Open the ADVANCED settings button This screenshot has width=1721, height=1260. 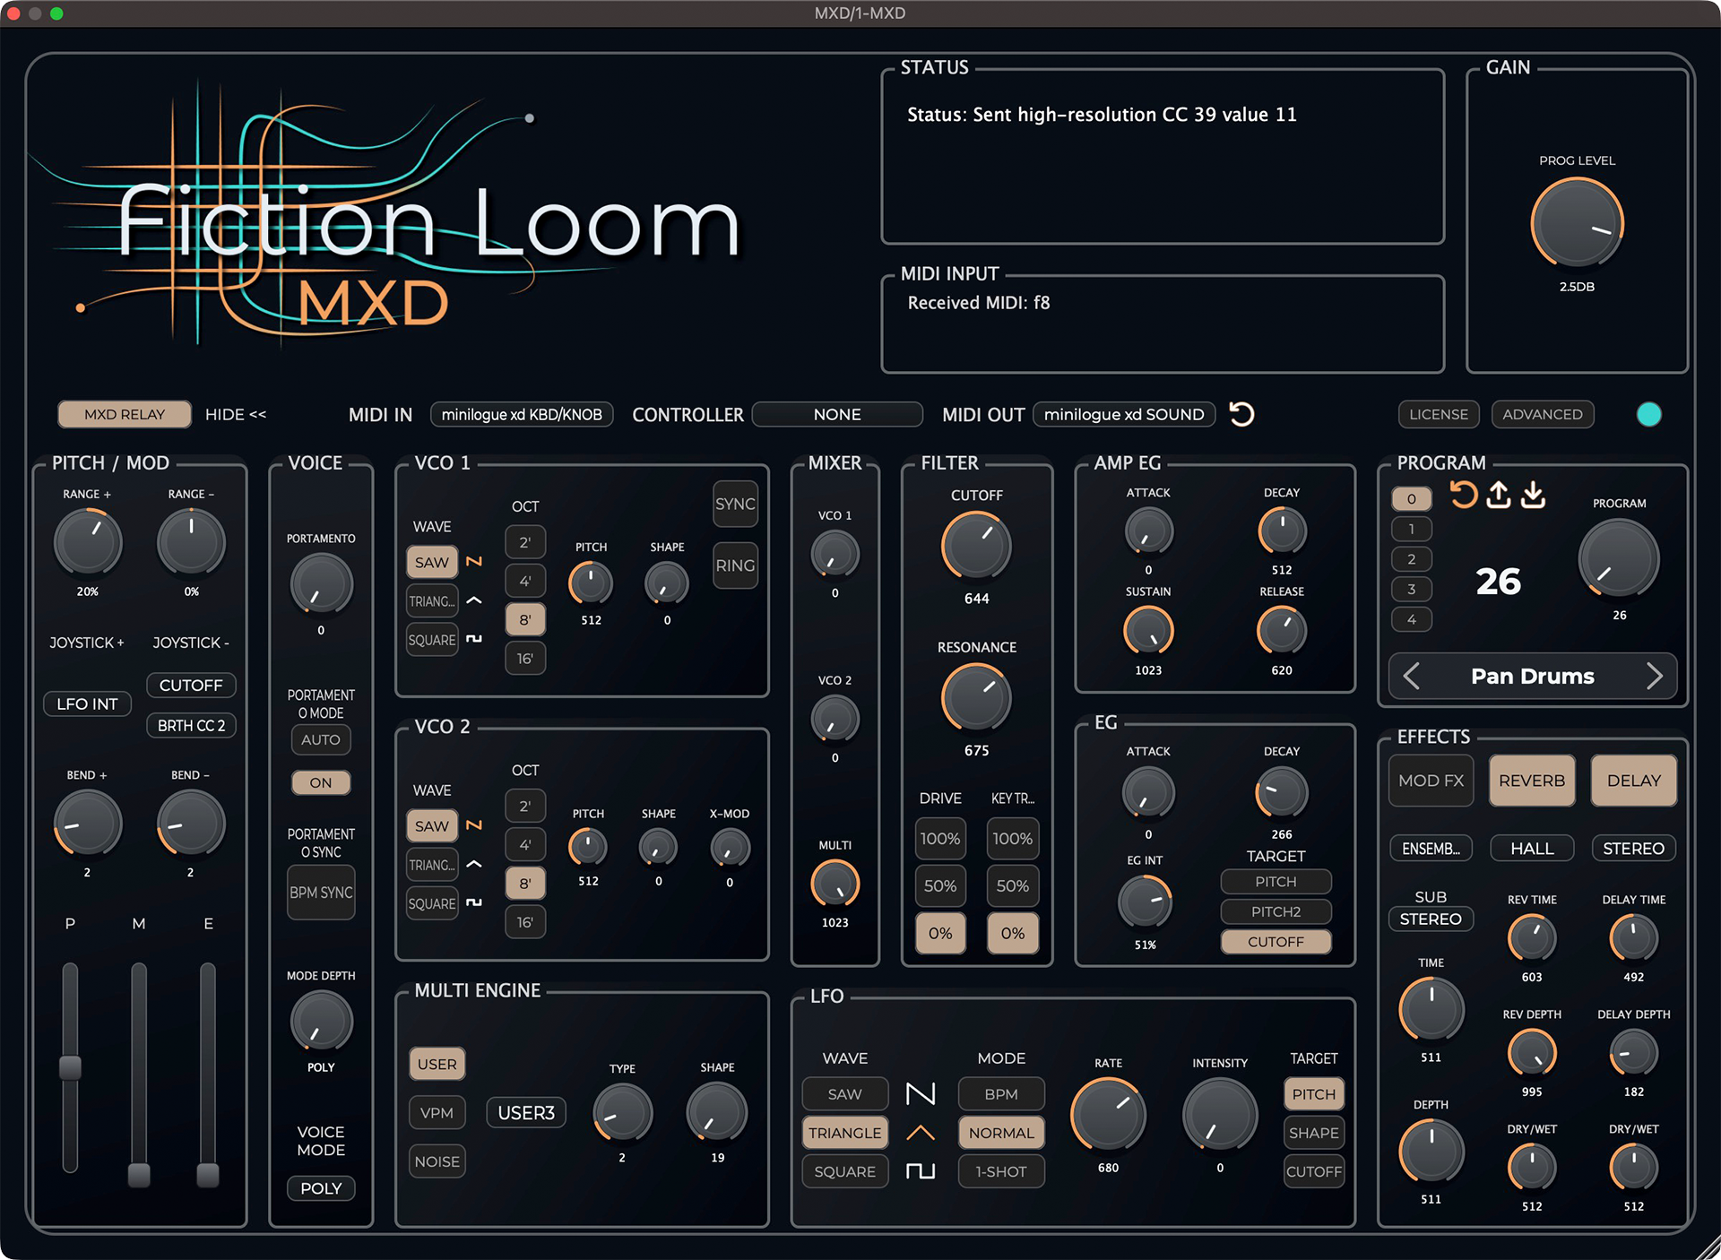[1542, 414]
